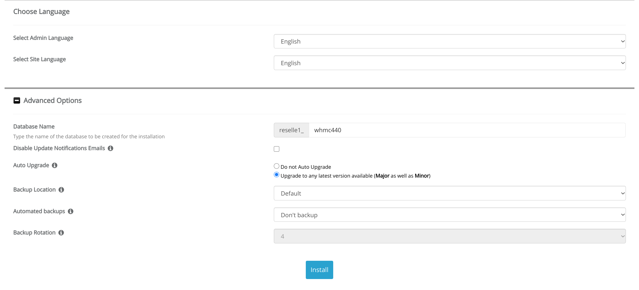Click the Auto Upgrade info icon
Screen dimensions: 639x290
pyautogui.click(x=55, y=165)
